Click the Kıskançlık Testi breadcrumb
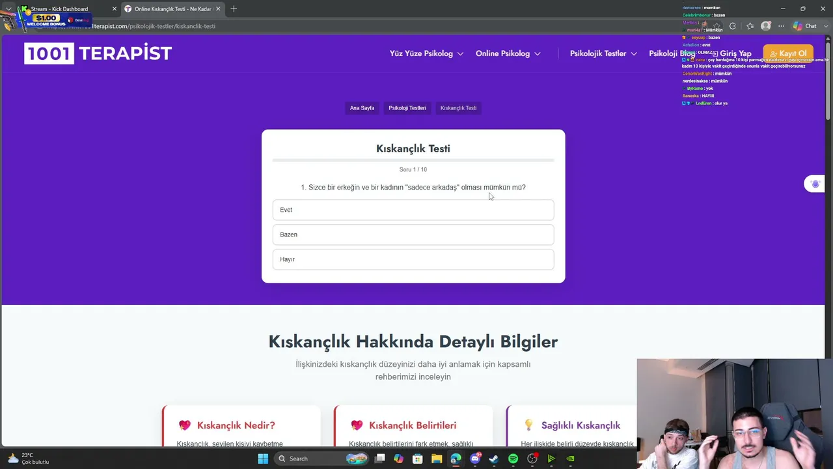Viewport: 833px width, 469px height. [x=458, y=108]
